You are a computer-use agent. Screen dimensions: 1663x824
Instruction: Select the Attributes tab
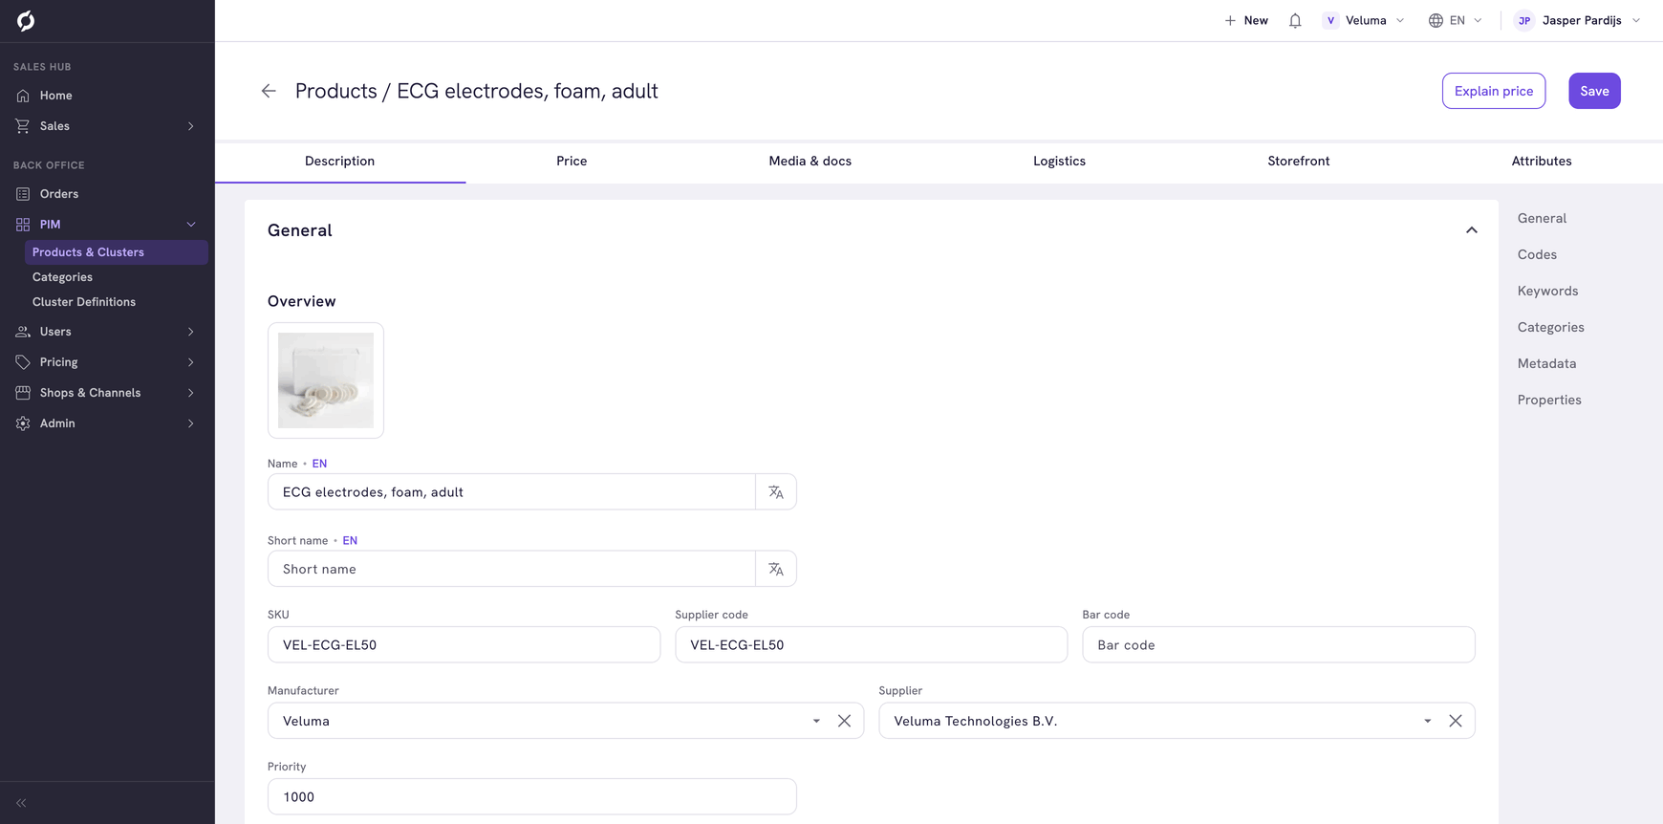(x=1542, y=162)
